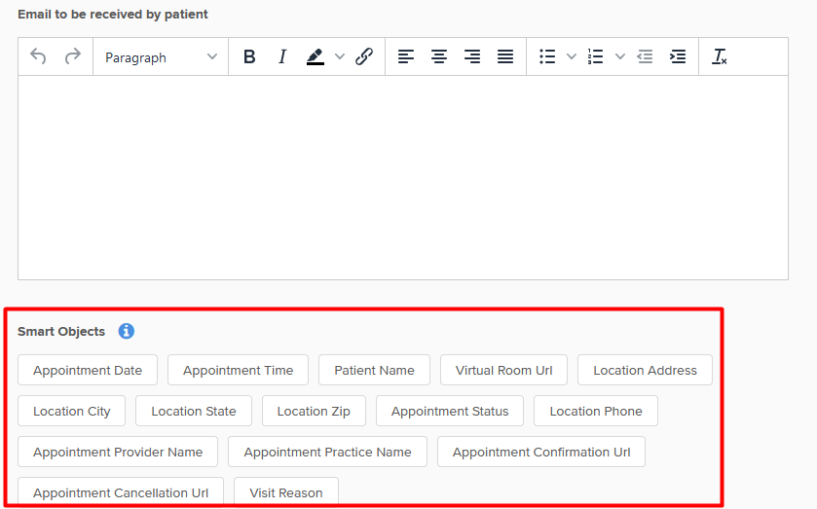Screen dimensions: 817x509
Task: Increase indent of the paragraph
Action: (678, 56)
